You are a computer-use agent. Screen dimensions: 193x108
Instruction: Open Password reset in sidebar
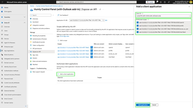(9, 79)
